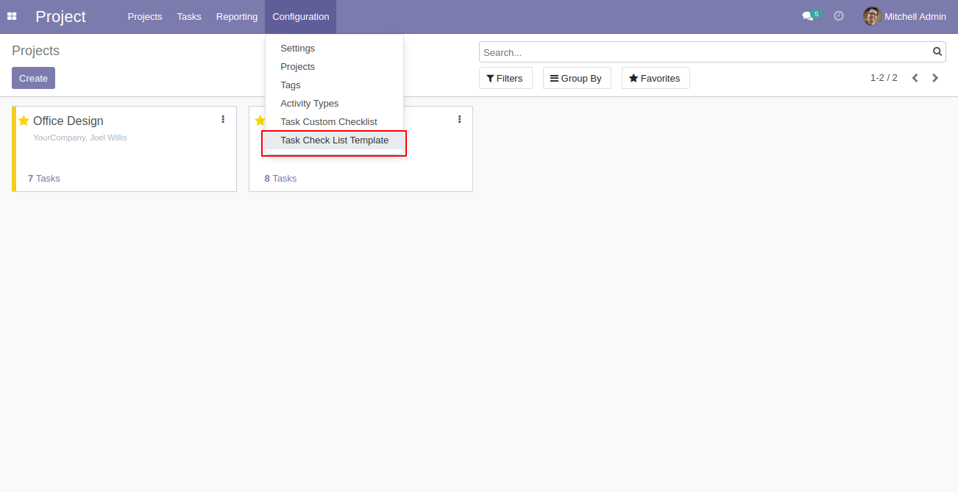Select Tags menu entry
Viewport: 958px width, 492px height.
334,85
